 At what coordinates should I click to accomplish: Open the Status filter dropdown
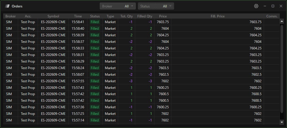156,6
